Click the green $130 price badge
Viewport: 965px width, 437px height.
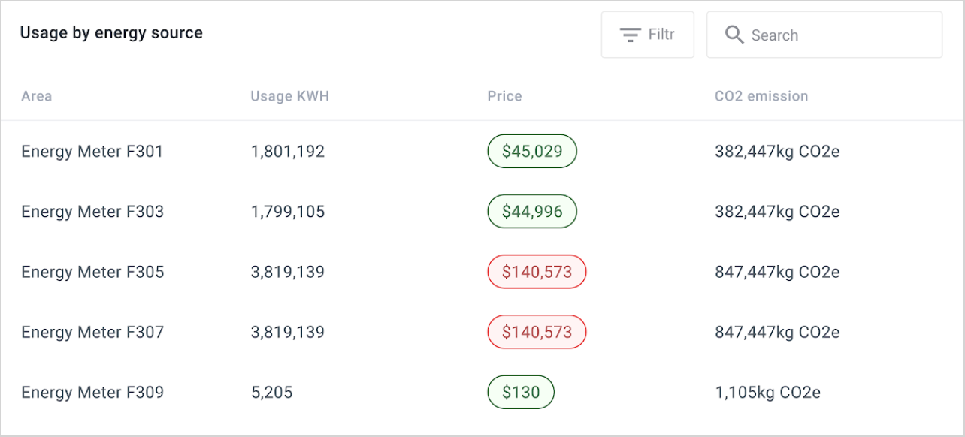tap(521, 392)
